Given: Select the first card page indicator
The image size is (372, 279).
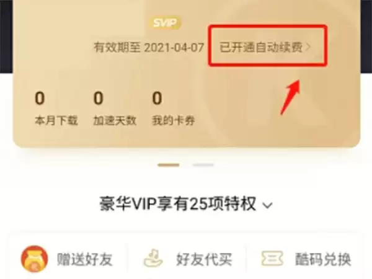Looking at the screenshot, I should pyautogui.click(x=169, y=165).
